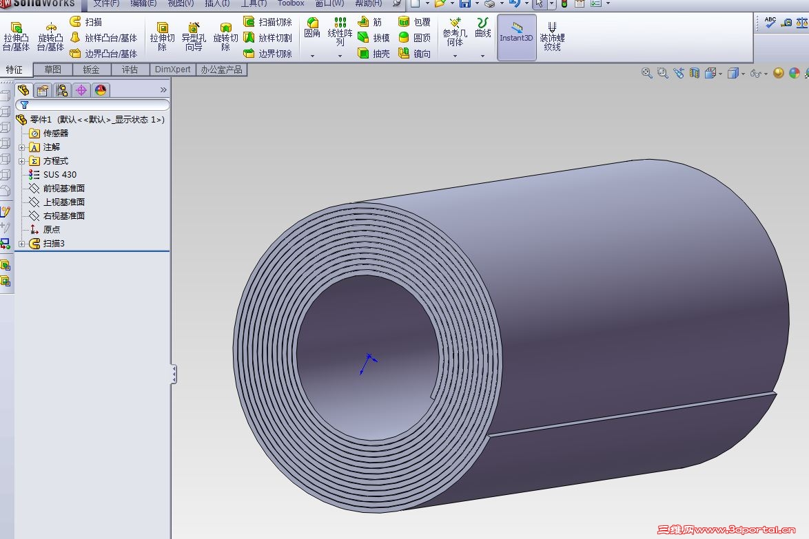Open Reference Geometry (参考几何体)
Screen dimensions: 809x539
point(455,32)
